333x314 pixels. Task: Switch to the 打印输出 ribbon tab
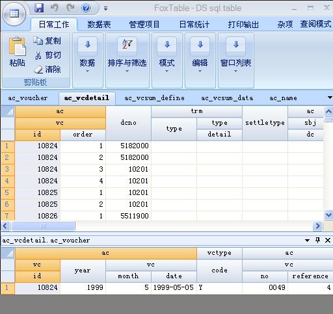[243, 24]
